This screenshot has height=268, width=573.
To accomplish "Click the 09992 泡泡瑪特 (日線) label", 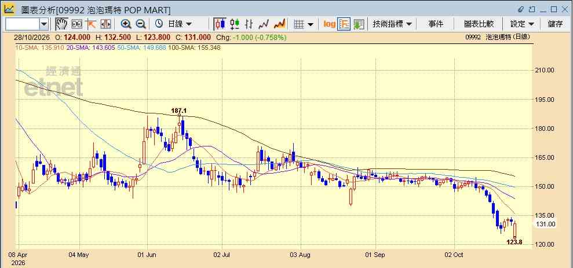I will [x=498, y=37].
